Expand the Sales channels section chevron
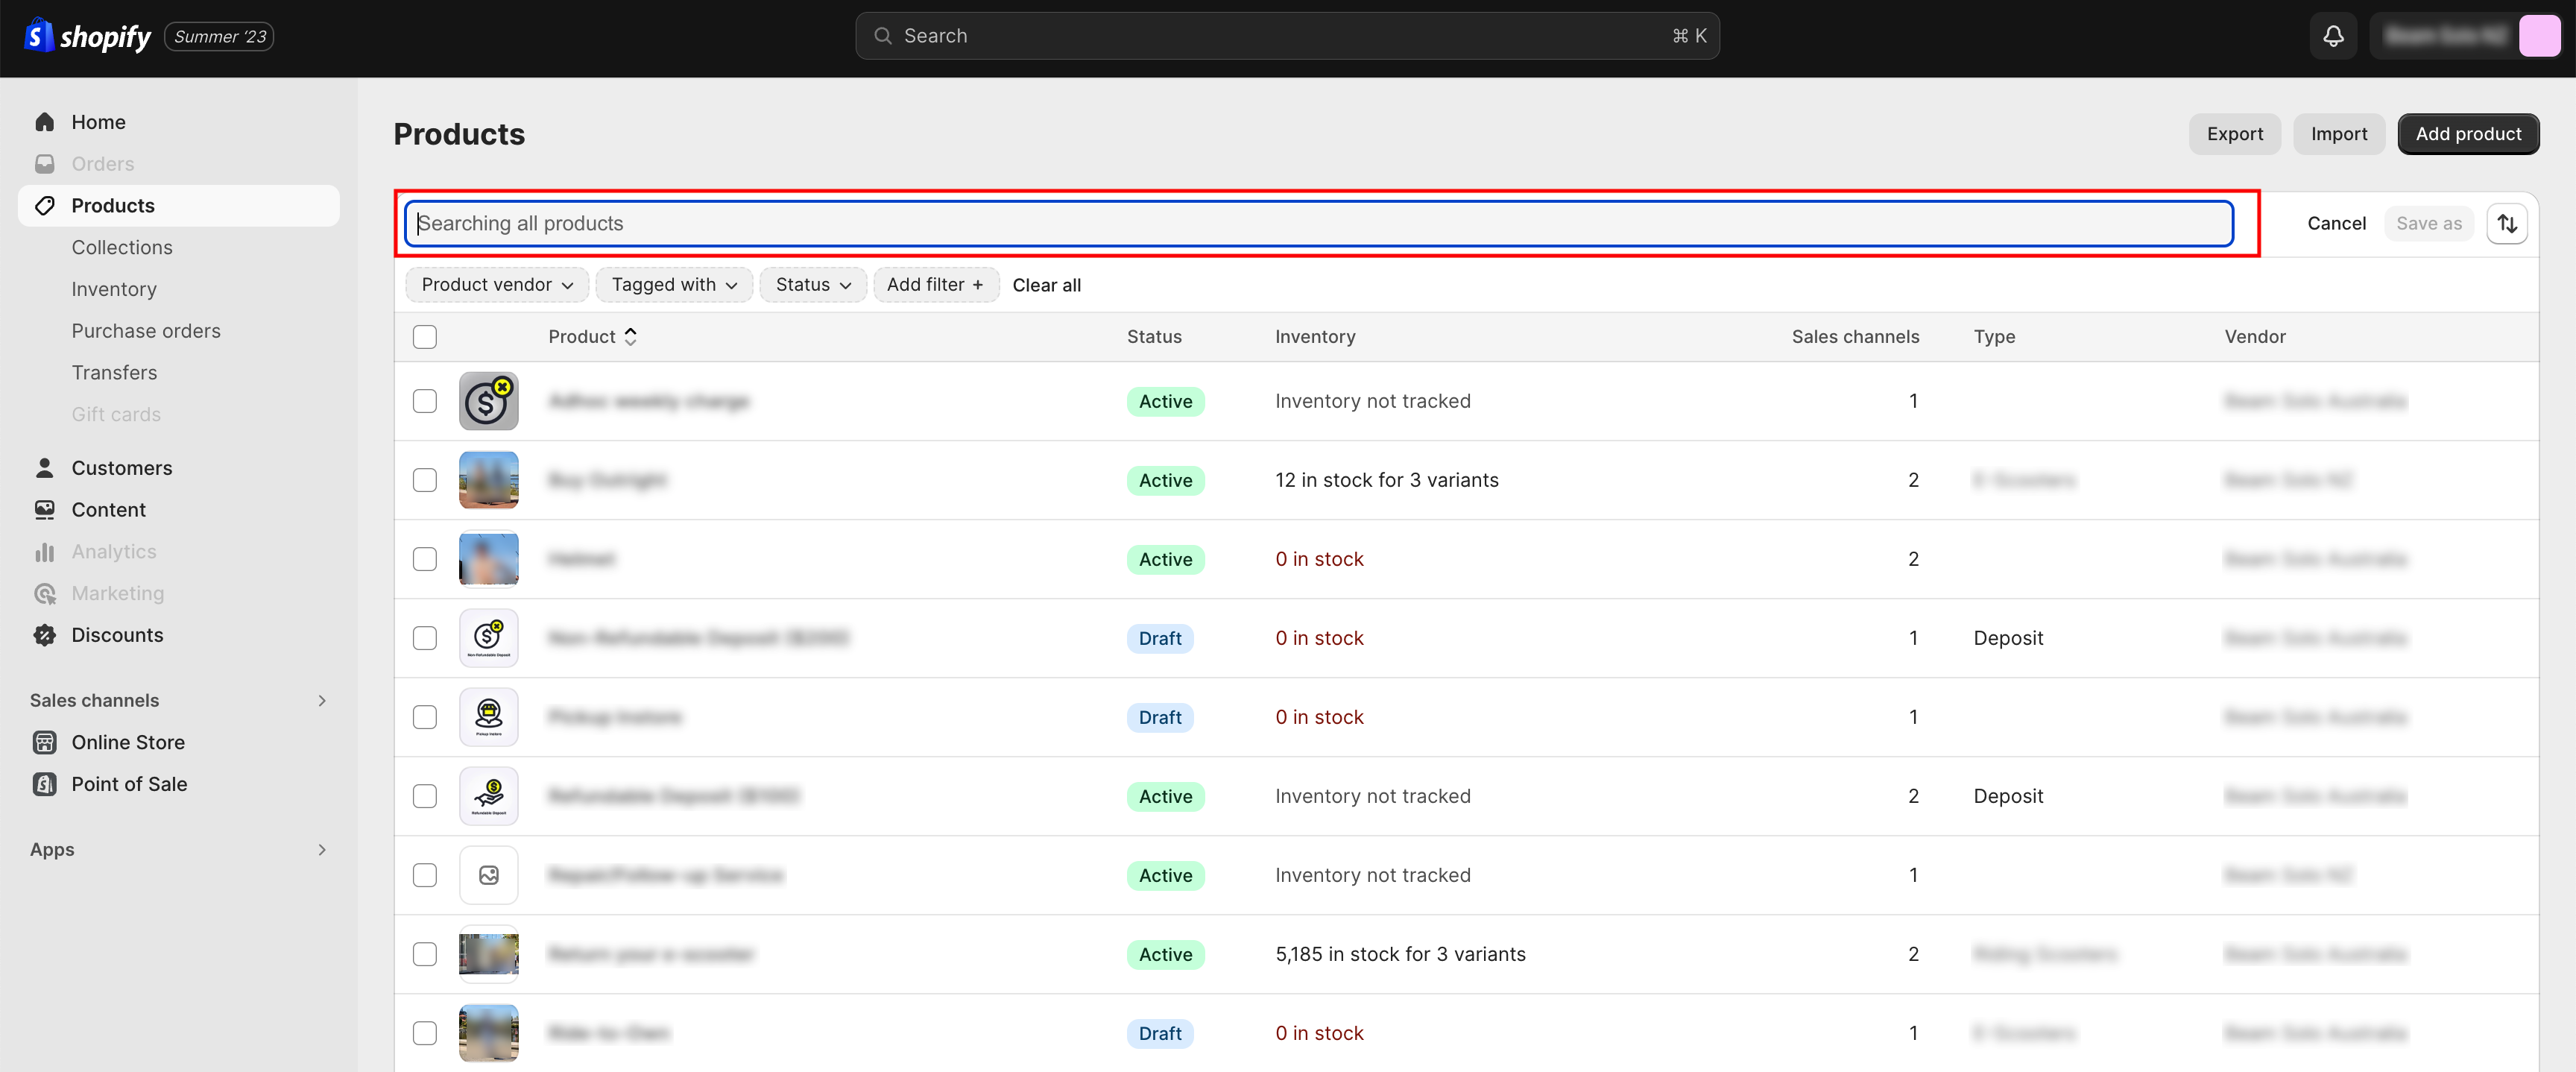The width and height of the screenshot is (2576, 1072). coord(322,700)
